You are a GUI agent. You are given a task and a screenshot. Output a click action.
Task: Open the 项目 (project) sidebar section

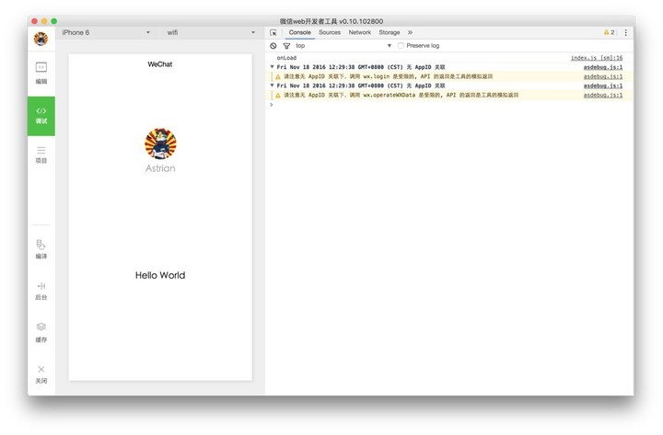pos(41,155)
